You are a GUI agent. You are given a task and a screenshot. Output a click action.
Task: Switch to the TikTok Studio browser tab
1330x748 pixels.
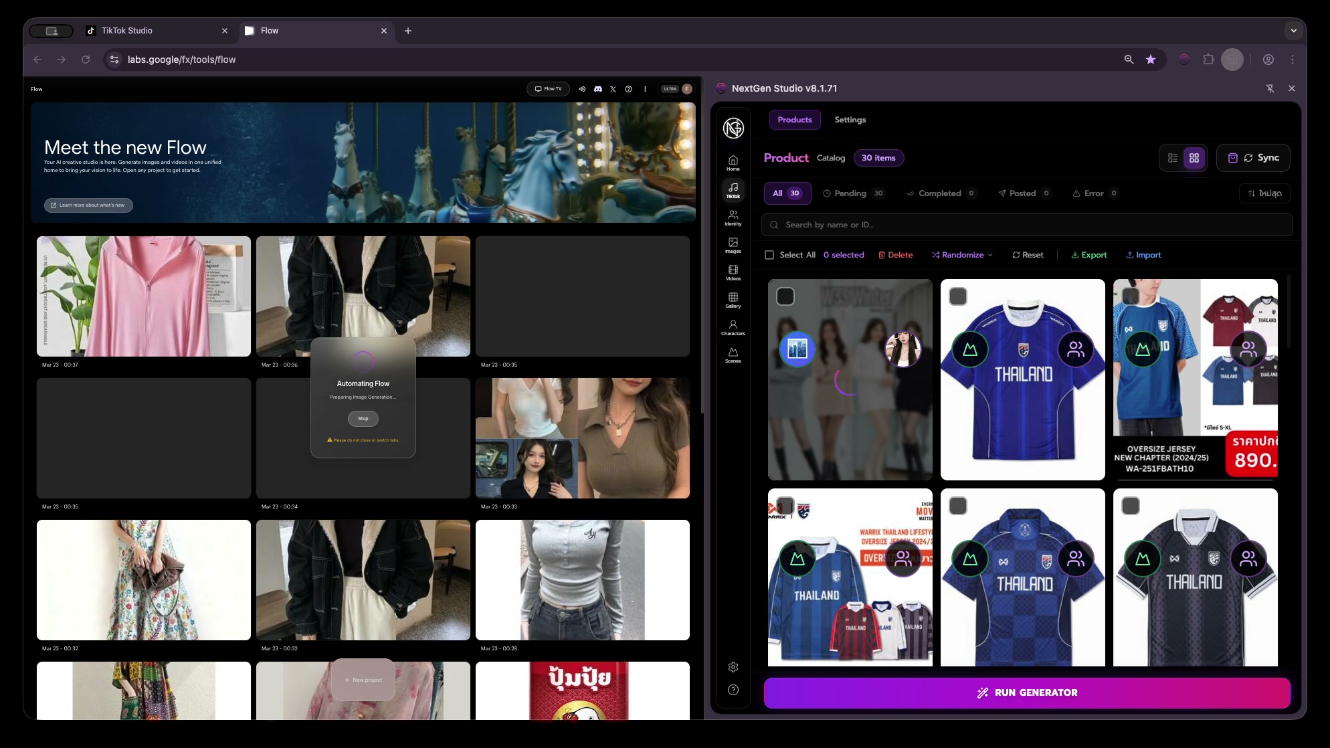point(157,31)
